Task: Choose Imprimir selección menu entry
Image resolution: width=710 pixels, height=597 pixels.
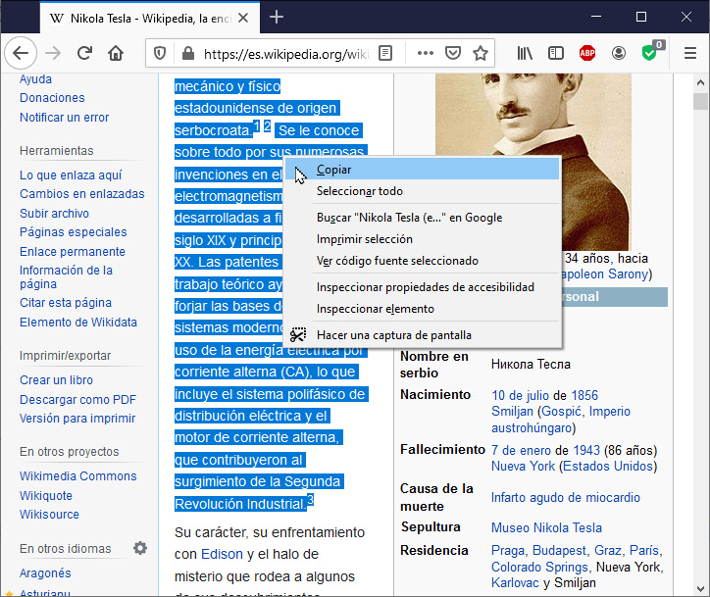Action: pyautogui.click(x=421, y=239)
